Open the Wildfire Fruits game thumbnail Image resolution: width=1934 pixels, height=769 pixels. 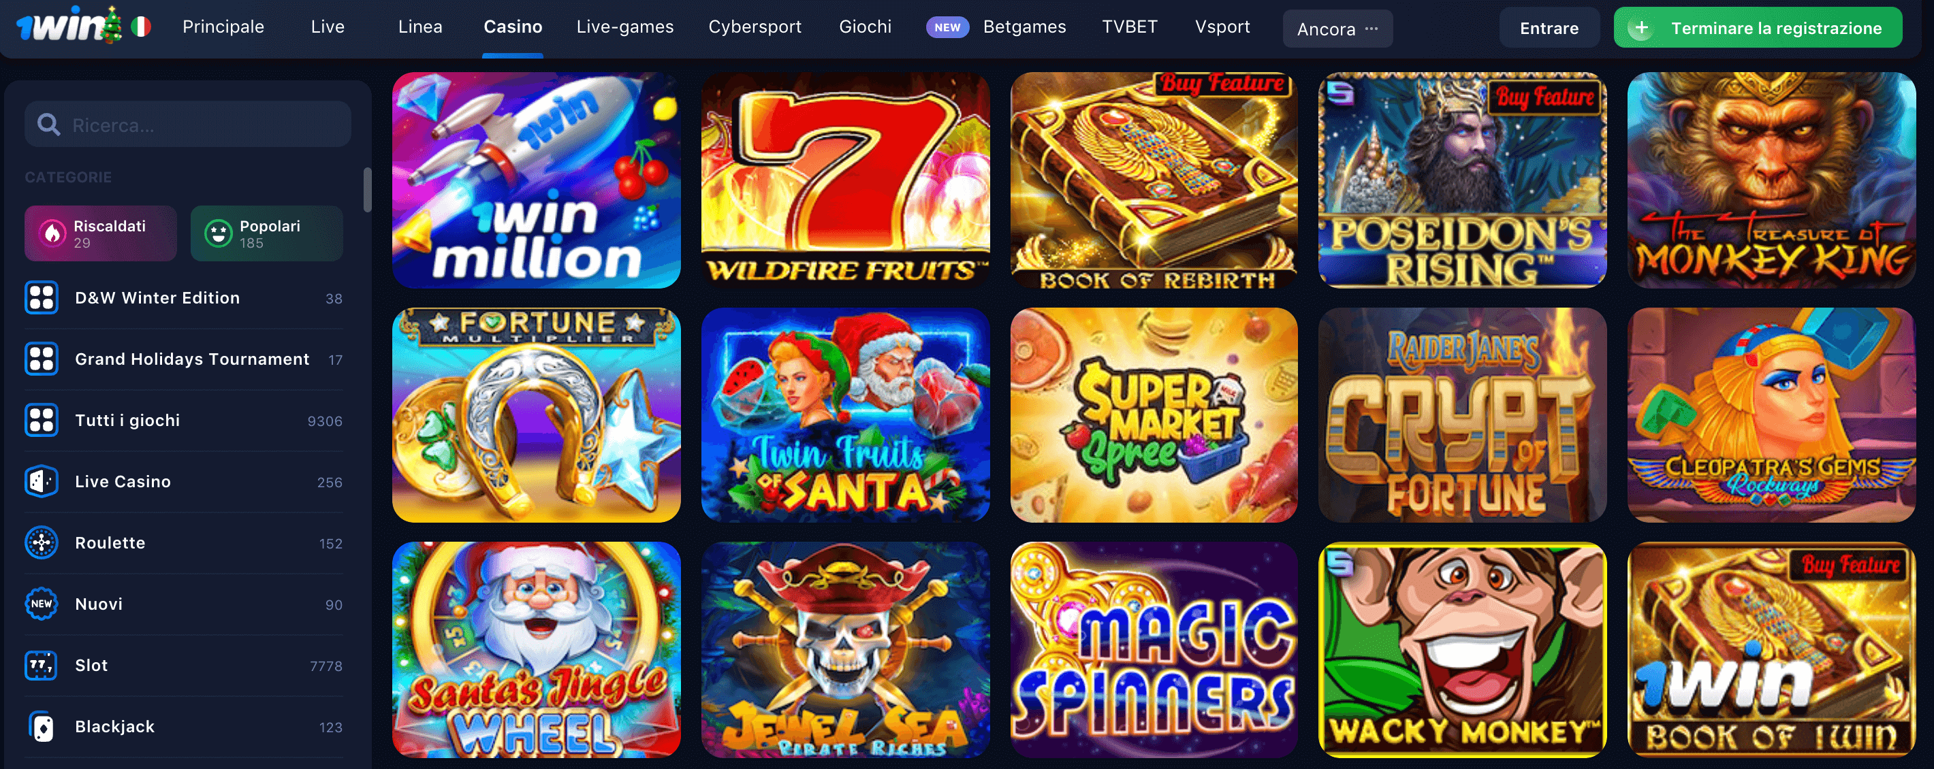click(845, 180)
